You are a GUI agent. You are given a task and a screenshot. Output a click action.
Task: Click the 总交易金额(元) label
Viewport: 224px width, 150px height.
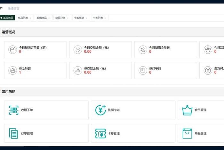[x=95, y=68]
